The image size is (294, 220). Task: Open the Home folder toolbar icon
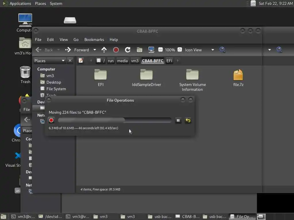click(139, 50)
